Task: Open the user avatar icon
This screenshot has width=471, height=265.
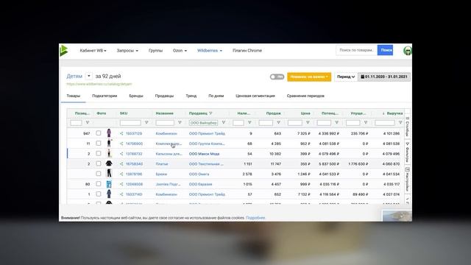Action: [407, 51]
